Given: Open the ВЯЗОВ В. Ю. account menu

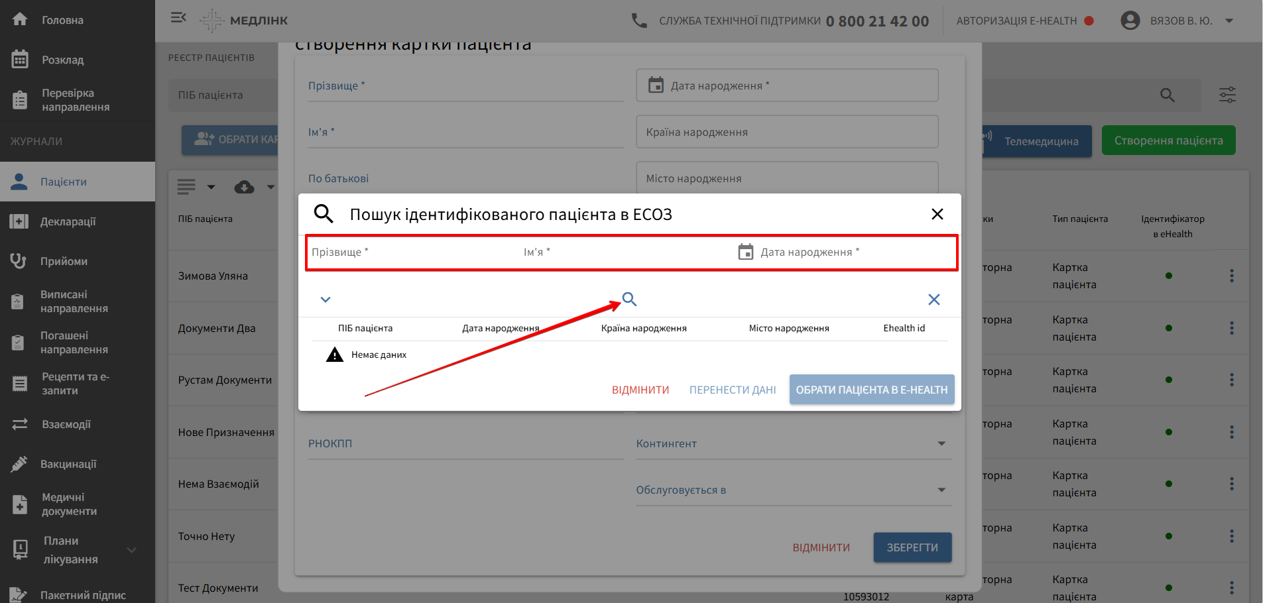Looking at the screenshot, I should coord(1179,20).
